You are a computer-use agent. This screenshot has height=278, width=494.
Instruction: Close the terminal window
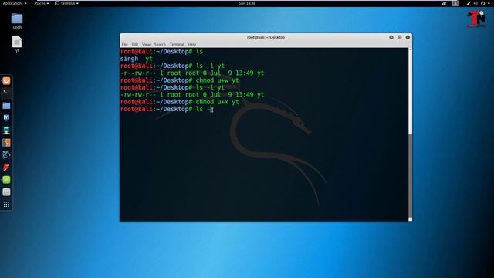408,37
